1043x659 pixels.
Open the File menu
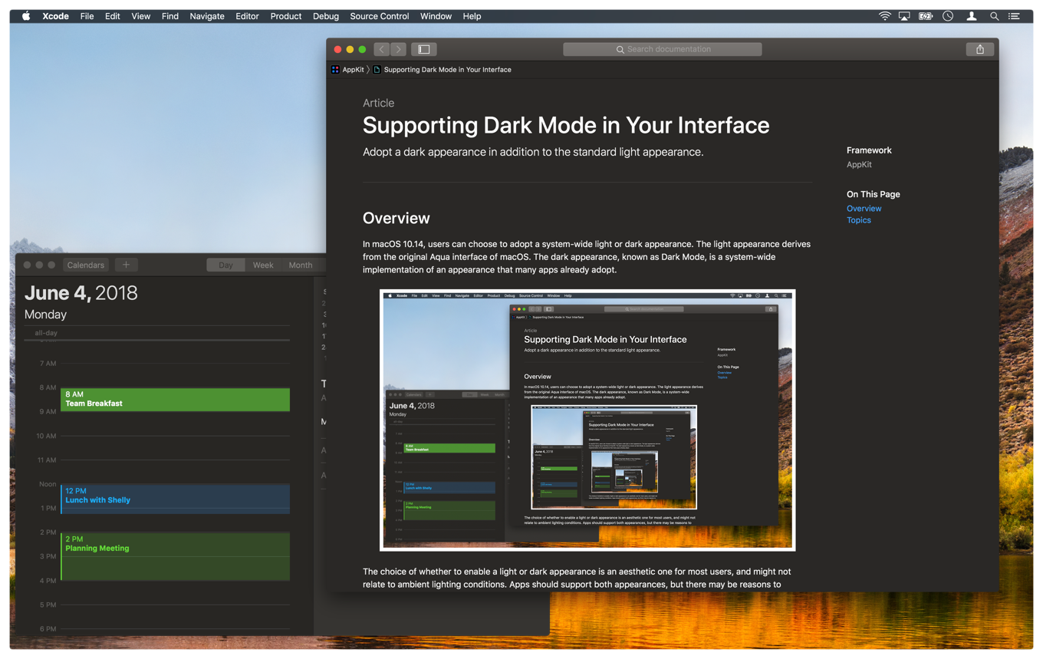pyautogui.click(x=87, y=16)
